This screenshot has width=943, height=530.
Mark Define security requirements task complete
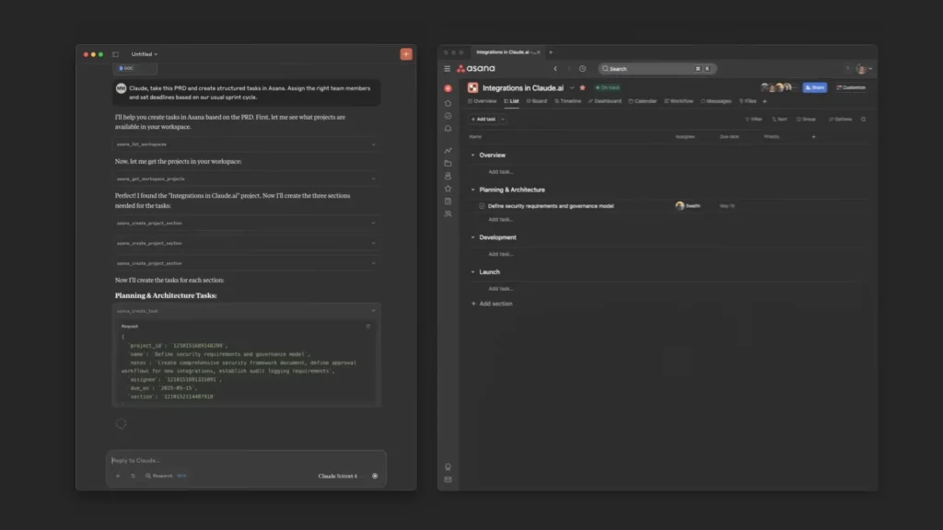(x=482, y=205)
